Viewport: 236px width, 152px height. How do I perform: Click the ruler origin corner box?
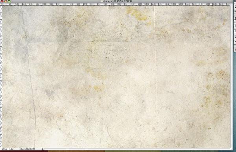[1, 4]
